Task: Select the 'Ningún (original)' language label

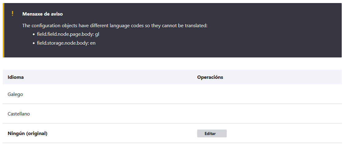Action: (x=27, y=134)
